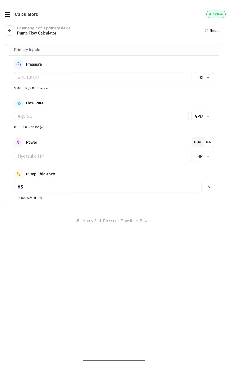Focus the Hydraulic HP input field

click(x=103, y=156)
